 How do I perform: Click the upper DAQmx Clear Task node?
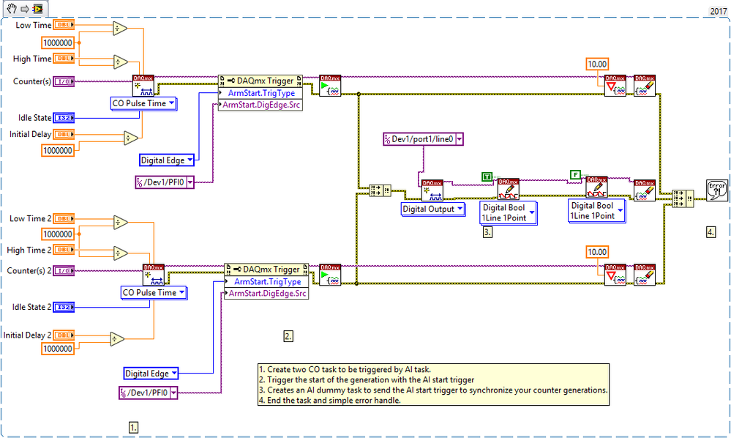[645, 86]
